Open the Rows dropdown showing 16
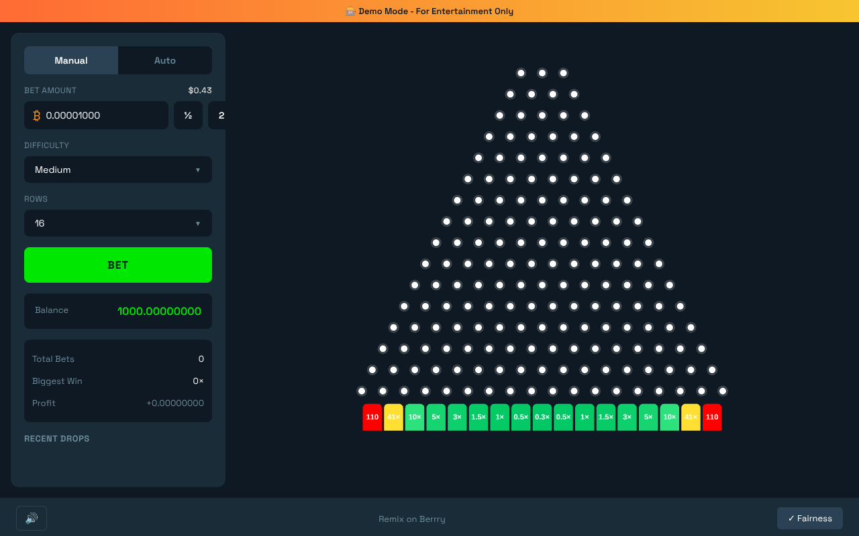Image resolution: width=859 pixels, height=536 pixels. (x=118, y=223)
